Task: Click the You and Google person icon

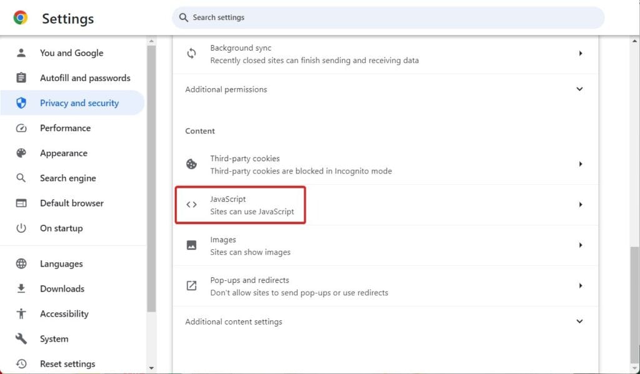Action: click(x=21, y=53)
